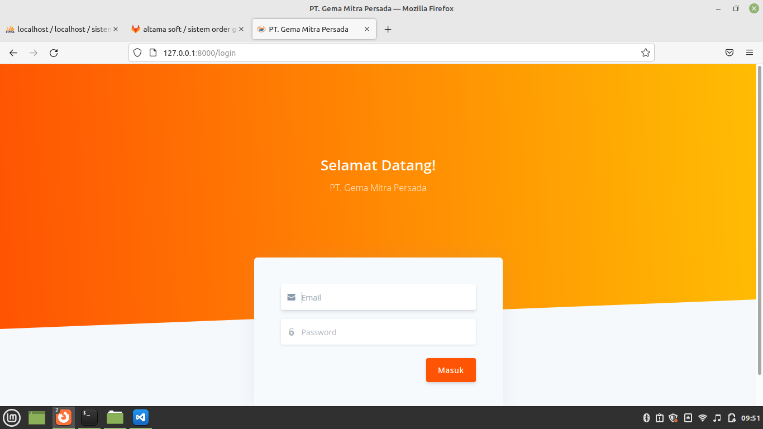Image resolution: width=763 pixels, height=429 pixels.
Task: Click the Masuk login button
Action: (x=451, y=370)
